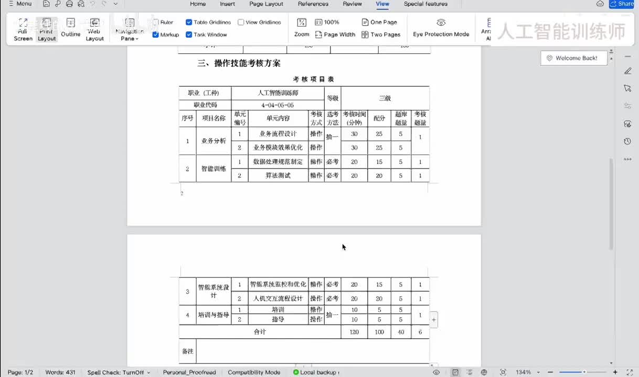Open the history clock icon in right sidebar

(627, 141)
